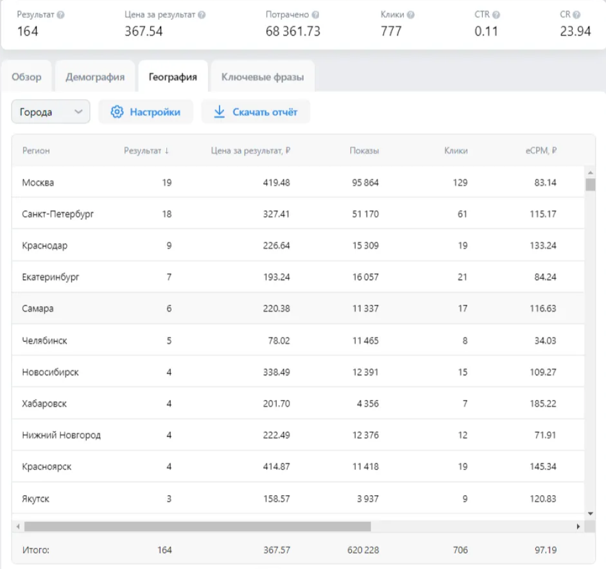Click help icon next to Клики metric

[411, 14]
